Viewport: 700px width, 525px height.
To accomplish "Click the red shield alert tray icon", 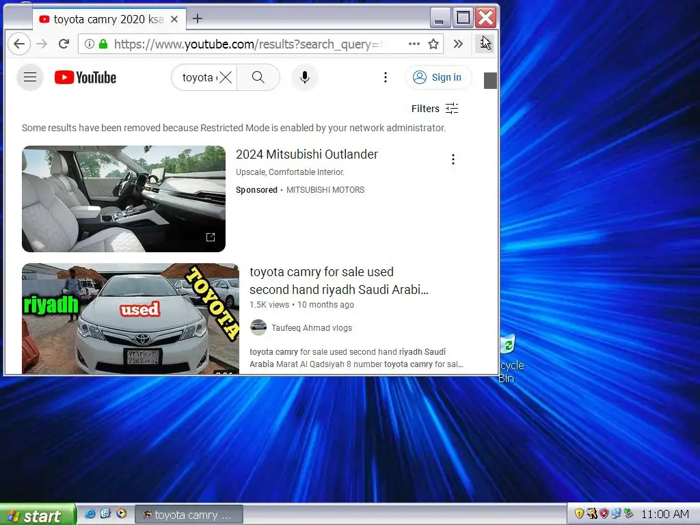I will click(604, 513).
